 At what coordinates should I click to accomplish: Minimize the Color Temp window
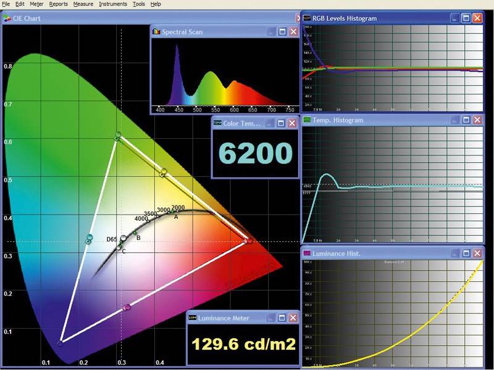click(x=269, y=123)
